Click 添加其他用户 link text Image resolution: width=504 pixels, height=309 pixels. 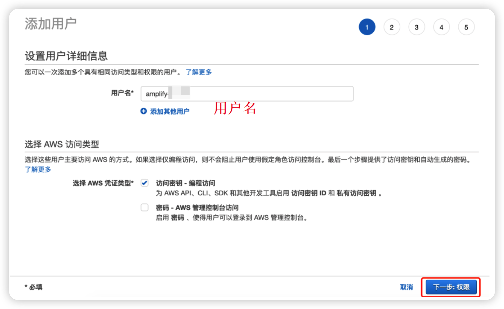click(170, 111)
